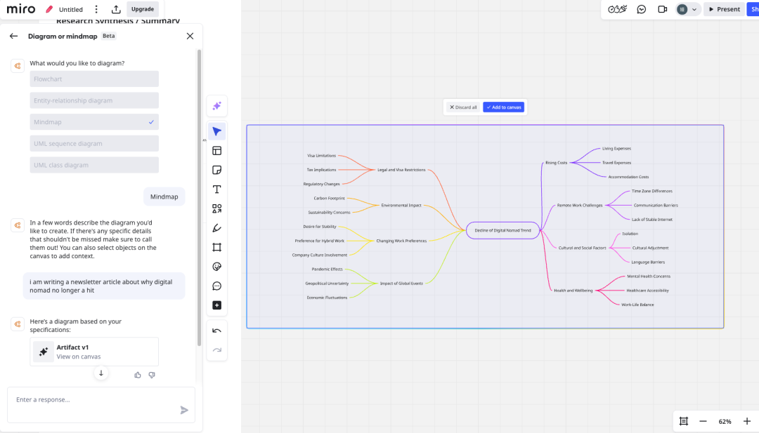Open the Miro AI sparkle tool

(x=217, y=106)
